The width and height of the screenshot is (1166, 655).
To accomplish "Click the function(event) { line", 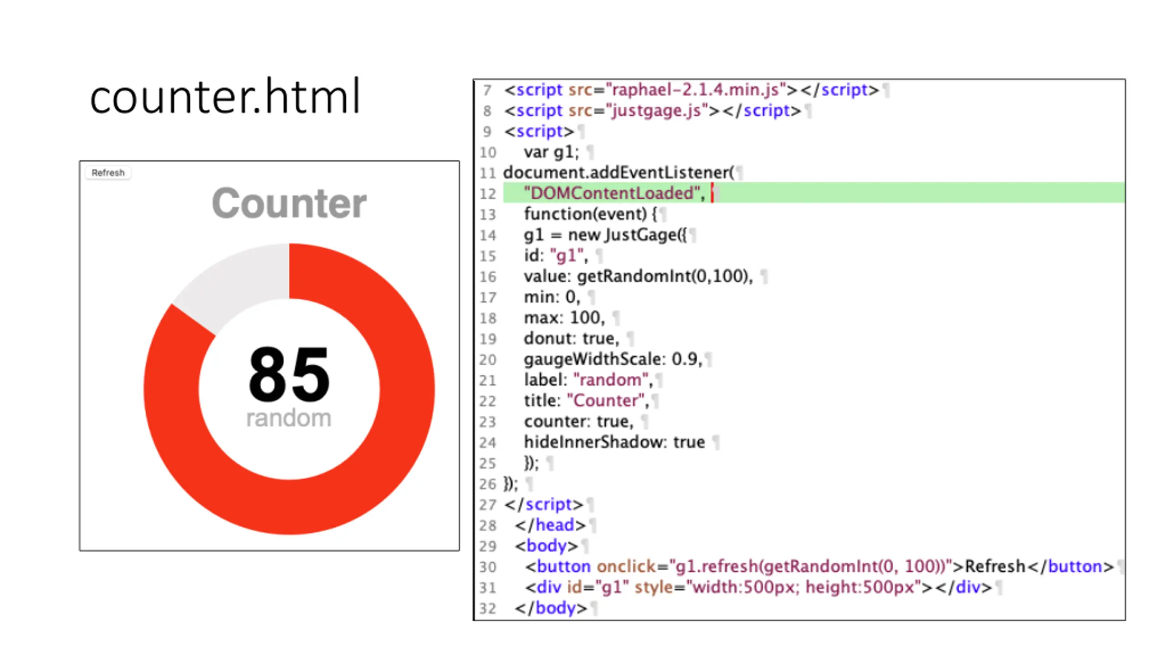I will coord(590,214).
